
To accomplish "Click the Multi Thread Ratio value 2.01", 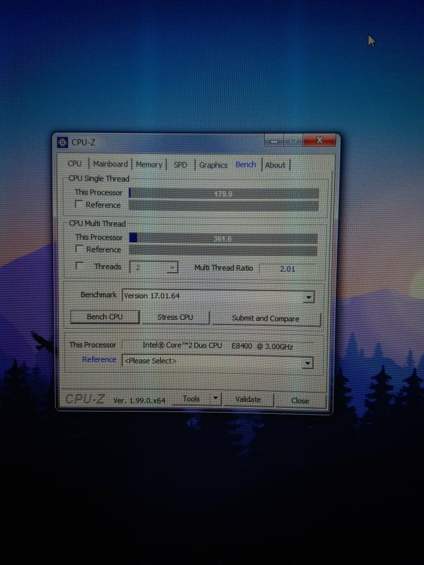I will 287,269.
